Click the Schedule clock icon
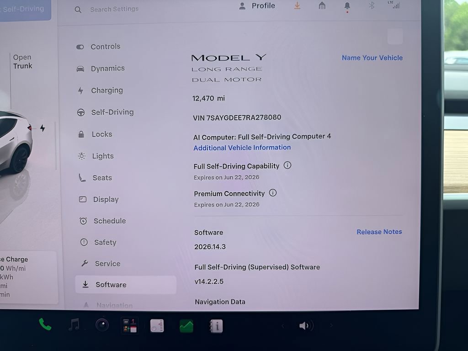 click(83, 221)
